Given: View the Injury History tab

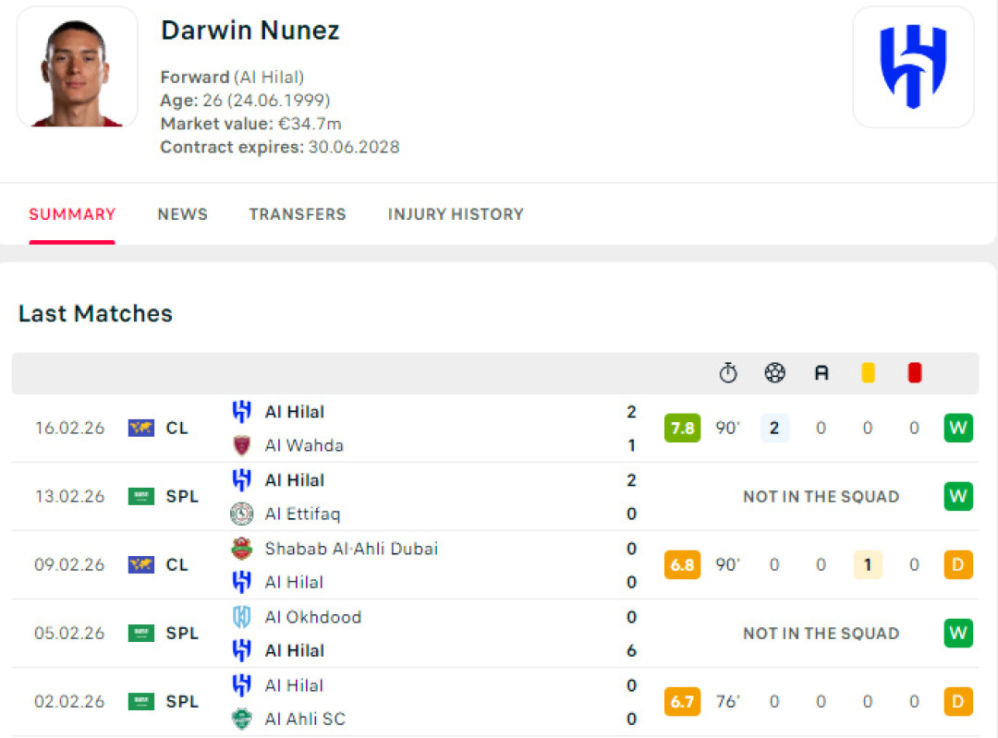Looking at the screenshot, I should tap(456, 214).
